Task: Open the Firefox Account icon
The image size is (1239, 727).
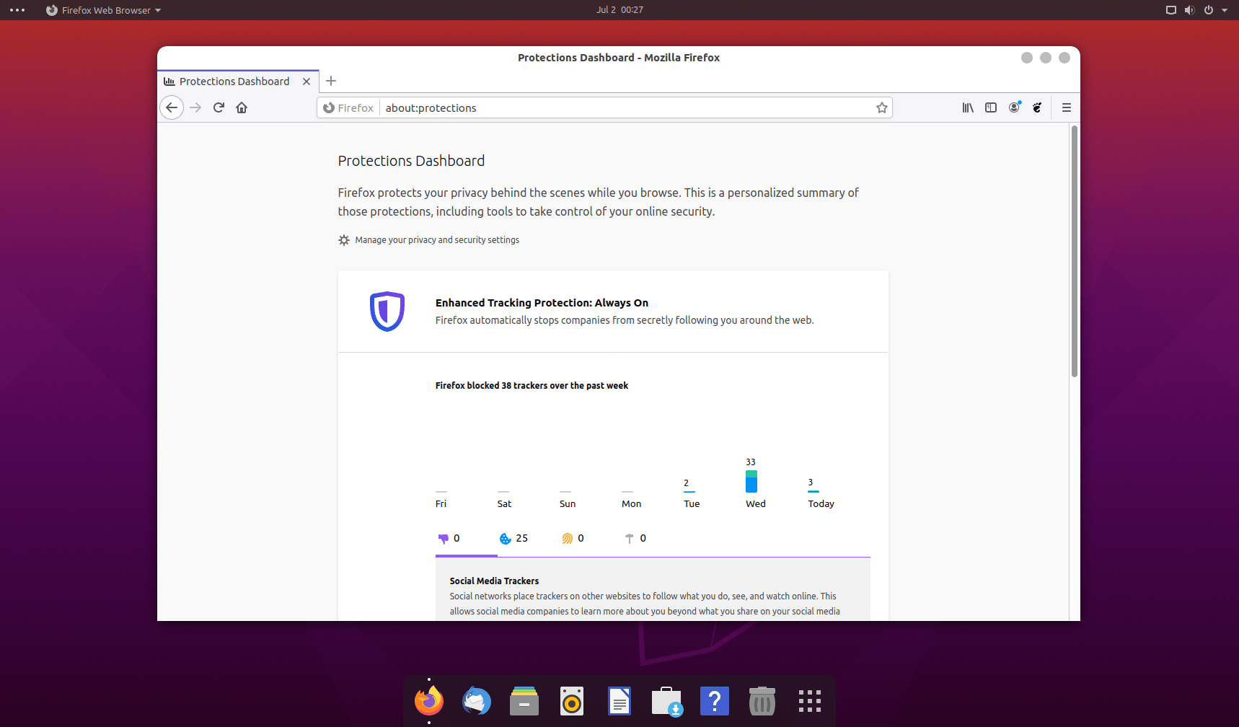Action: [1014, 107]
